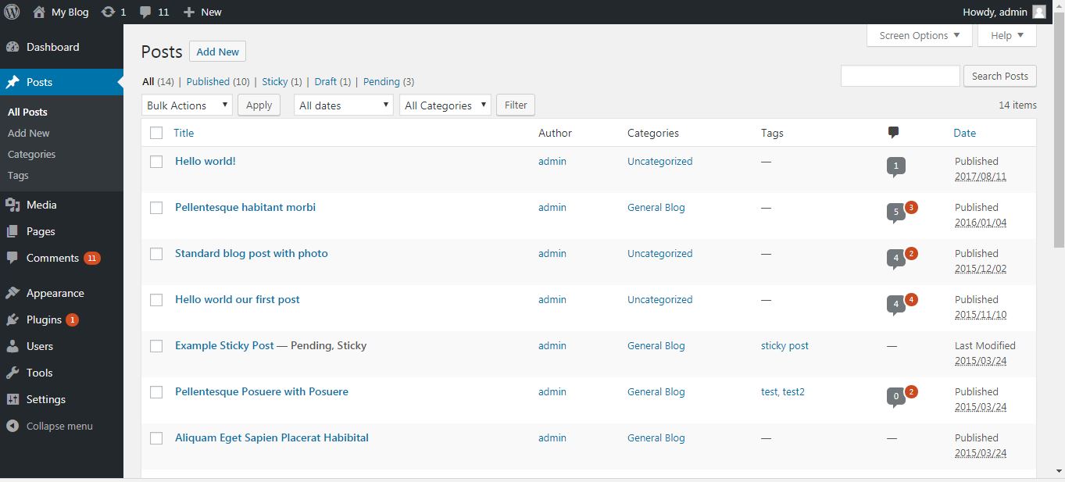Tick checkbox for Hello world our first post
Image resolution: width=1065 pixels, height=482 pixels.
click(x=156, y=300)
